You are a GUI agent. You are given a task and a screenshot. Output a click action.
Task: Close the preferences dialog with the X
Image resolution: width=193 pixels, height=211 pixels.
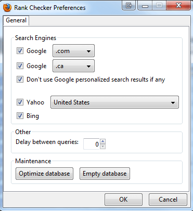[x=178, y=5]
